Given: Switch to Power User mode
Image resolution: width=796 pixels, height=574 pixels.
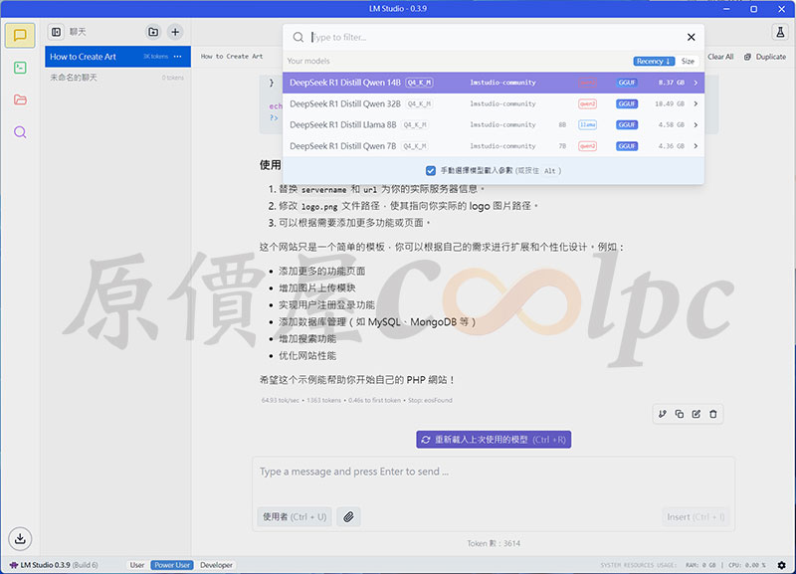Looking at the screenshot, I should pyautogui.click(x=172, y=565).
